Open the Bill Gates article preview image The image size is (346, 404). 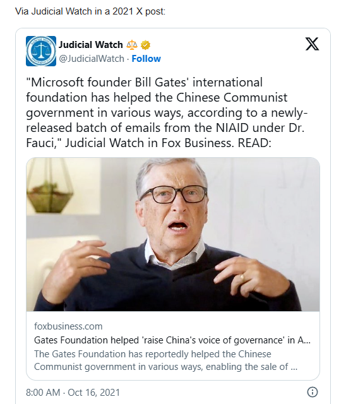click(x=173, y=234)
